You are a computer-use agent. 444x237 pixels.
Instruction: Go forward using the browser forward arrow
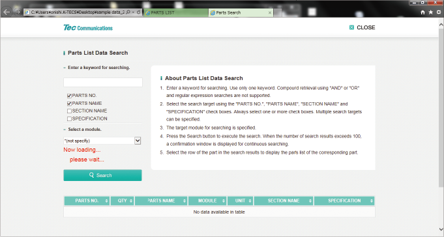coord(18,12)
